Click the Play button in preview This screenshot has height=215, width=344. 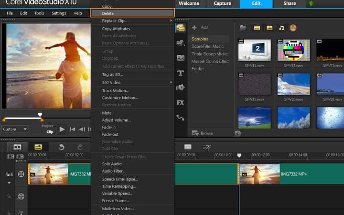tap(62, 129)
